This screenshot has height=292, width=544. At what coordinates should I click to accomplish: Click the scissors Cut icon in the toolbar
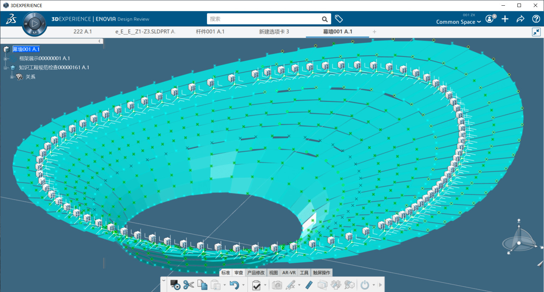[x=189, y=285]
